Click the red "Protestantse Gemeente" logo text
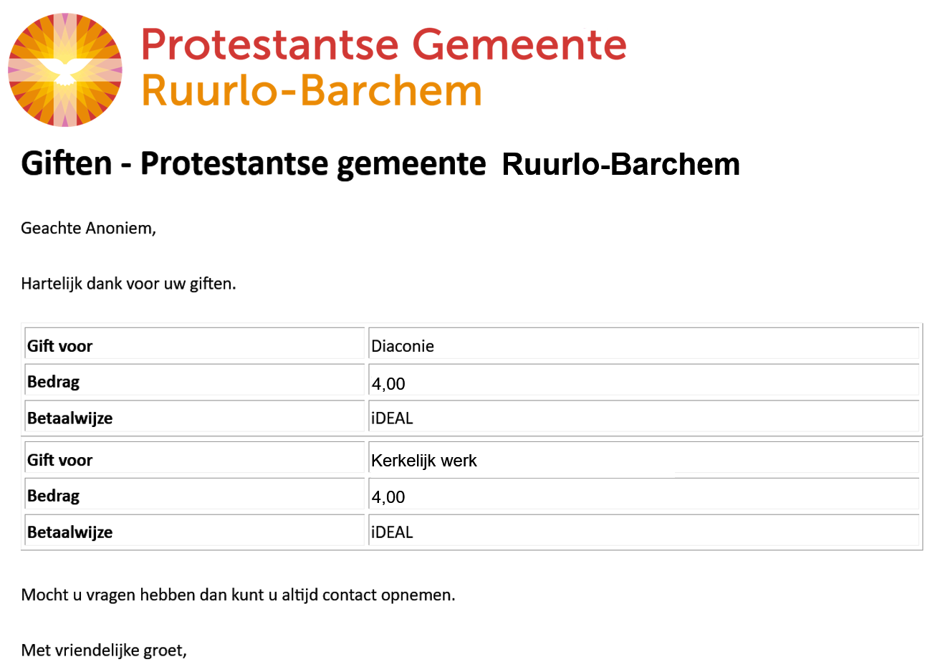945x667 pixels. pos(383,44)
